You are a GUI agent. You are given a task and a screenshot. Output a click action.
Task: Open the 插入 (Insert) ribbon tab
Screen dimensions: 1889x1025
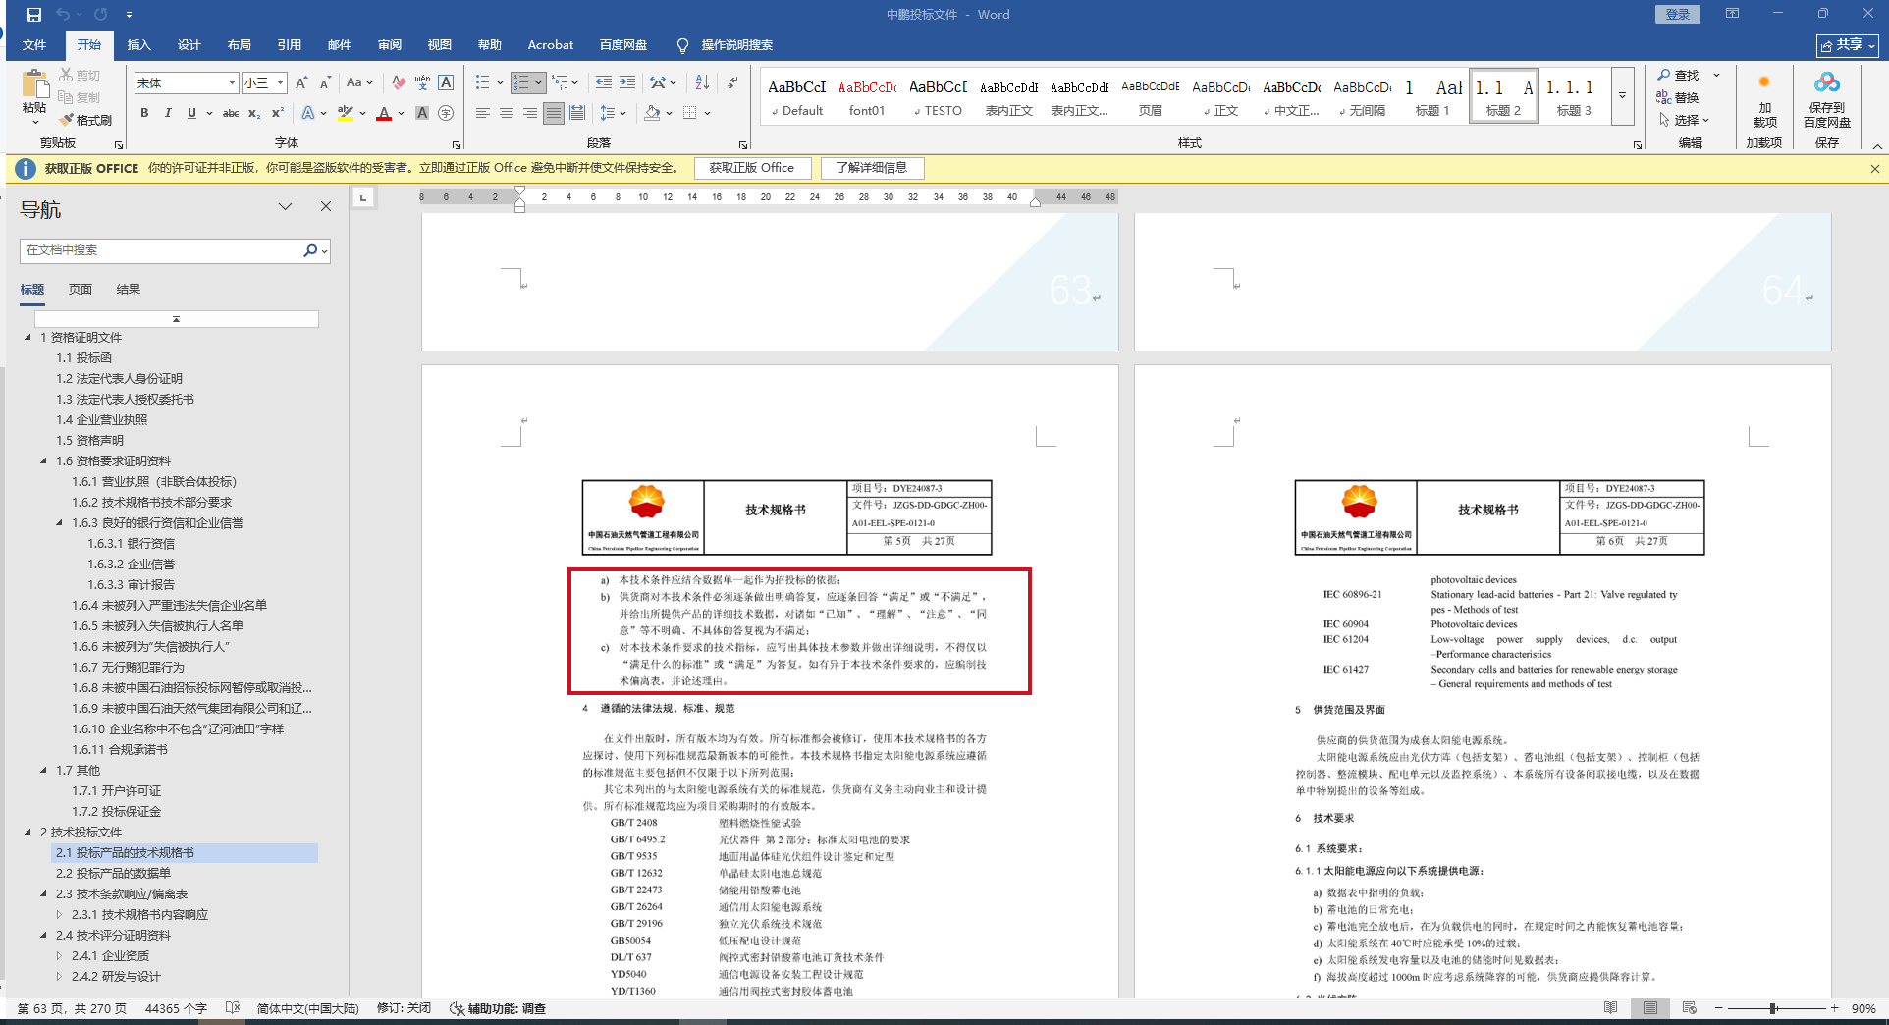139,45
